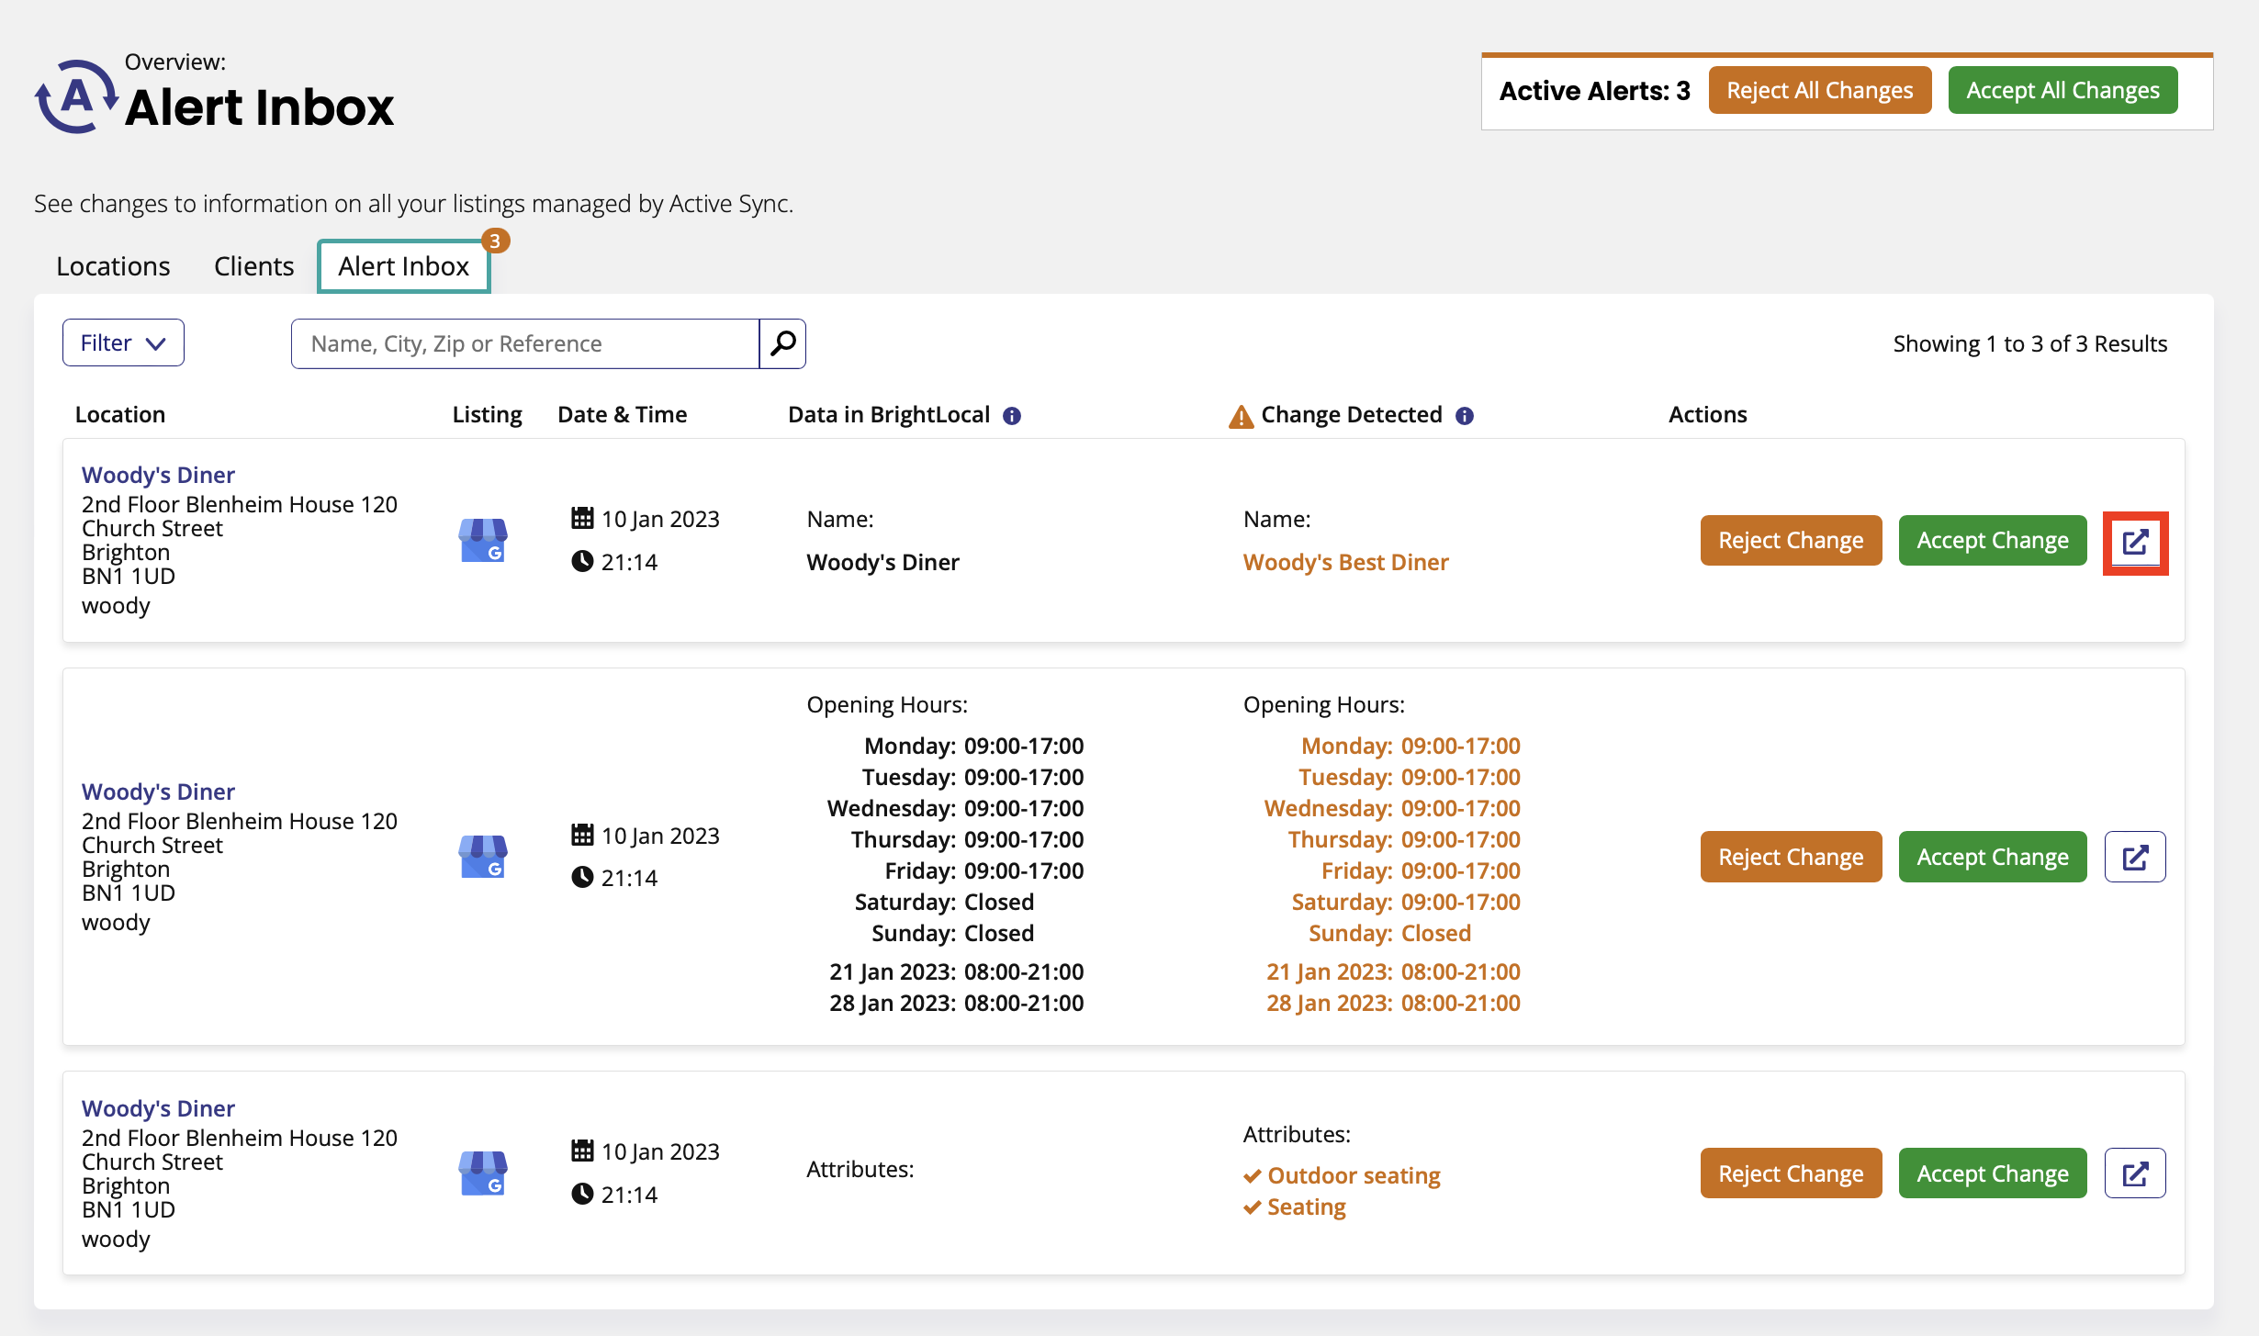2259x1336 pixels.
Task: Click the Location column header
Action: pos(120,414)
